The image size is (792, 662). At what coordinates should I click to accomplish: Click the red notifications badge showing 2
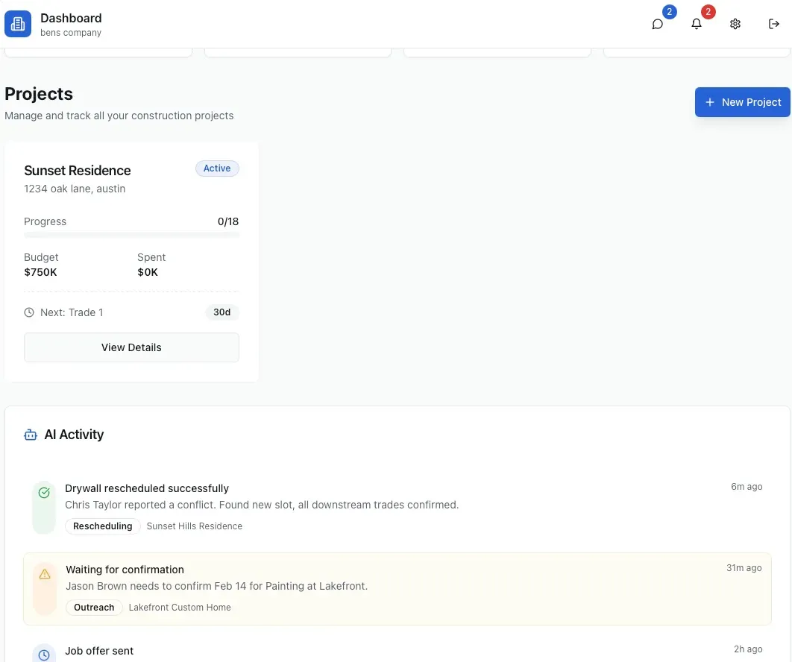[x=708, y=12]
